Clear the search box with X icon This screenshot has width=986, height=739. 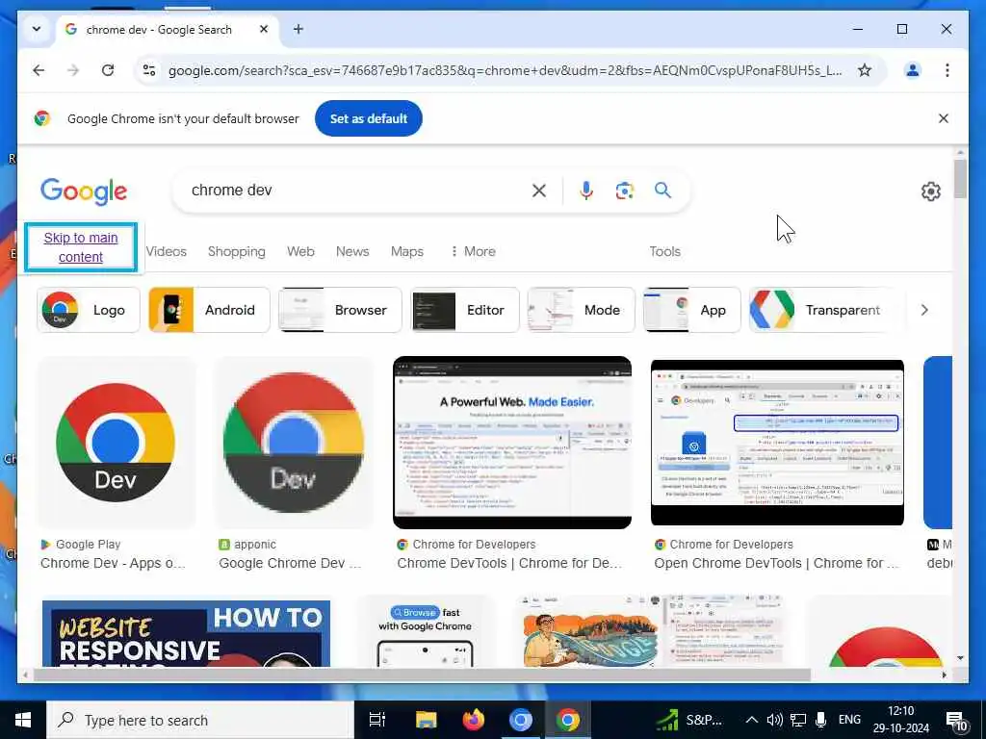click(x=539, y=191)
